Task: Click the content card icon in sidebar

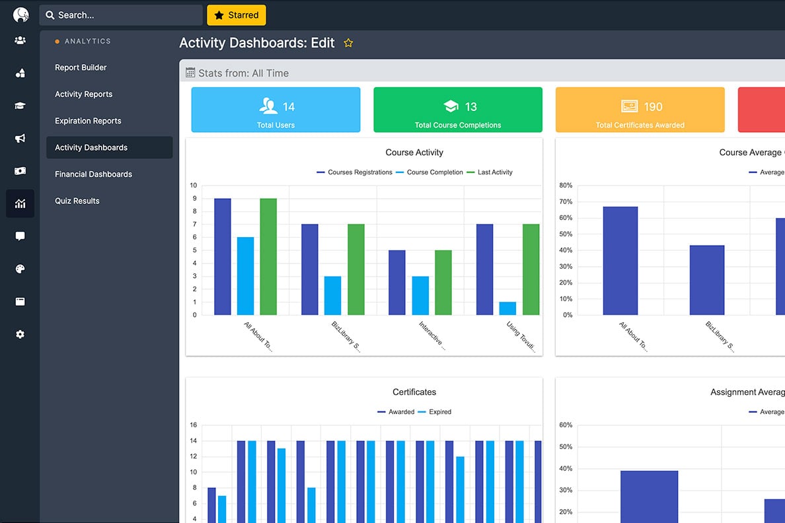Action: pyautogui.click(x=20, y=301)
